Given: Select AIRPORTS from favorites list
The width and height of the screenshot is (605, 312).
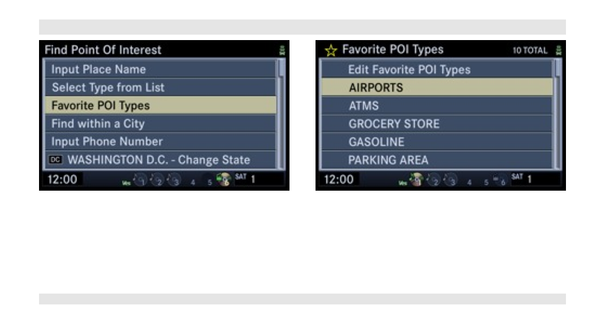Looking at the screenshot, I should point(437,88).
